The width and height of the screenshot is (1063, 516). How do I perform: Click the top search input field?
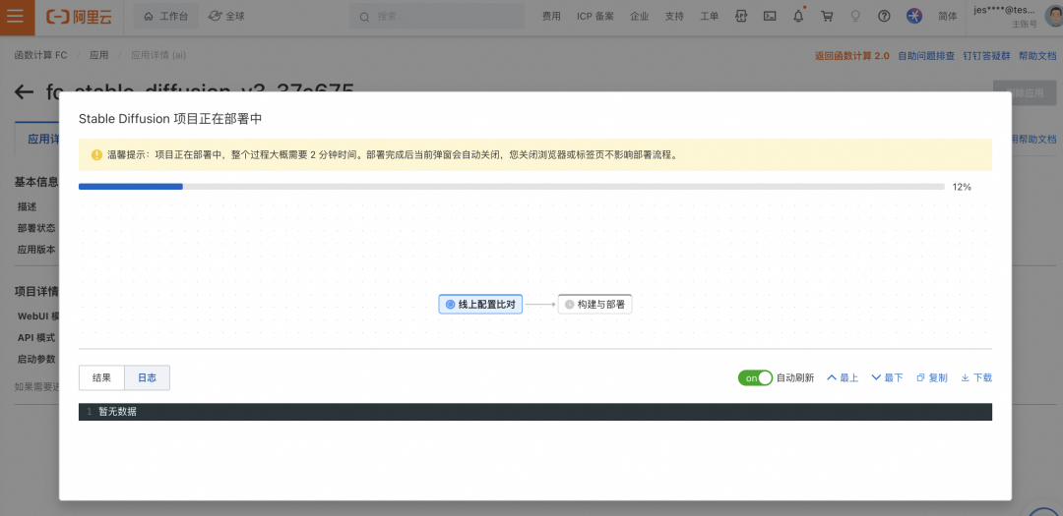(x=437, y=17)
